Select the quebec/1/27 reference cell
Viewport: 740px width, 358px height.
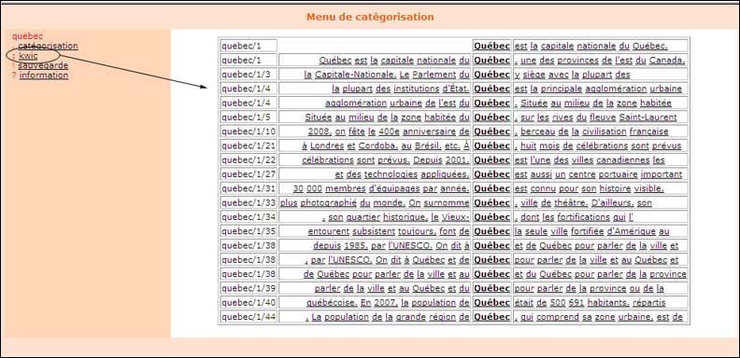coord(249,174)
